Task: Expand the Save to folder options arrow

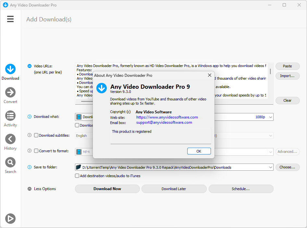Action: (29, 167)
